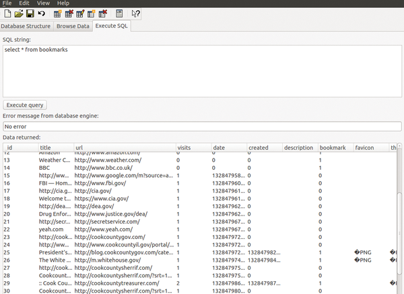Open the SQL log window icon

tap(119, 13)
